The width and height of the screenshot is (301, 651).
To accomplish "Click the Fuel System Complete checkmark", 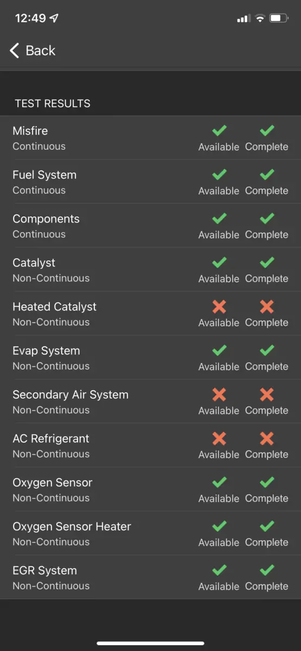I will pos(267,175).
